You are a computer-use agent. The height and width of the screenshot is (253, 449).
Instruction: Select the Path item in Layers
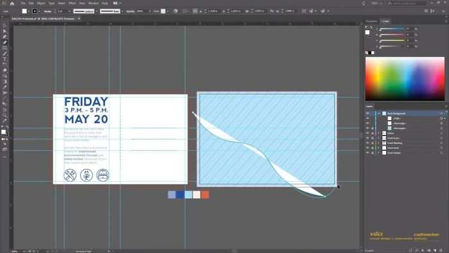[x=396, y=118]
